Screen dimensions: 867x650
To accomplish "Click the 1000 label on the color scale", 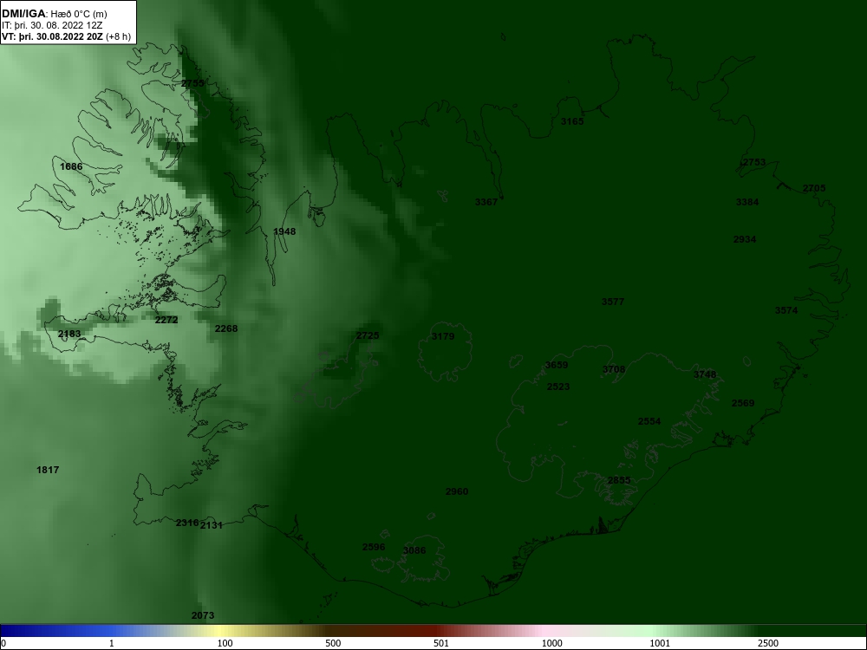I will tap(551, 643).
